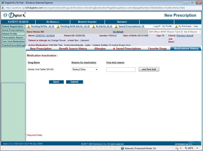Switch to the Allergies tab
203x151 pixels.
tap(100, 49)
